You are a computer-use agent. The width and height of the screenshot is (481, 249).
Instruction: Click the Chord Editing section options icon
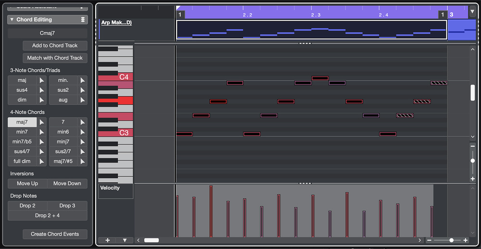coord(83,20)
